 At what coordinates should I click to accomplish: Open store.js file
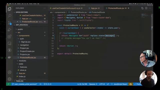pyautogui.click(x=23, y=70)
